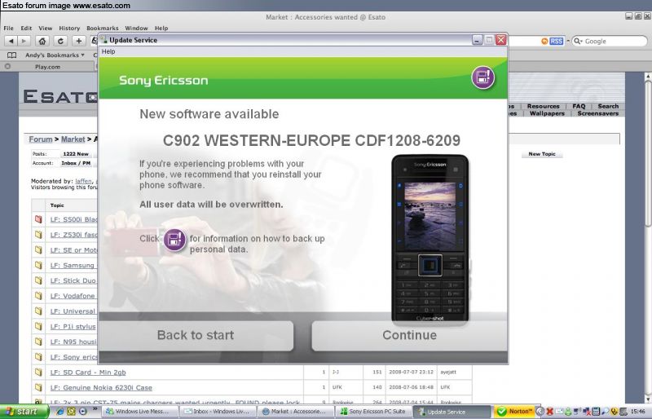The image size is (652, 419).
Task: Click the folder icon beside LF: Z530i
Action: 38,234
